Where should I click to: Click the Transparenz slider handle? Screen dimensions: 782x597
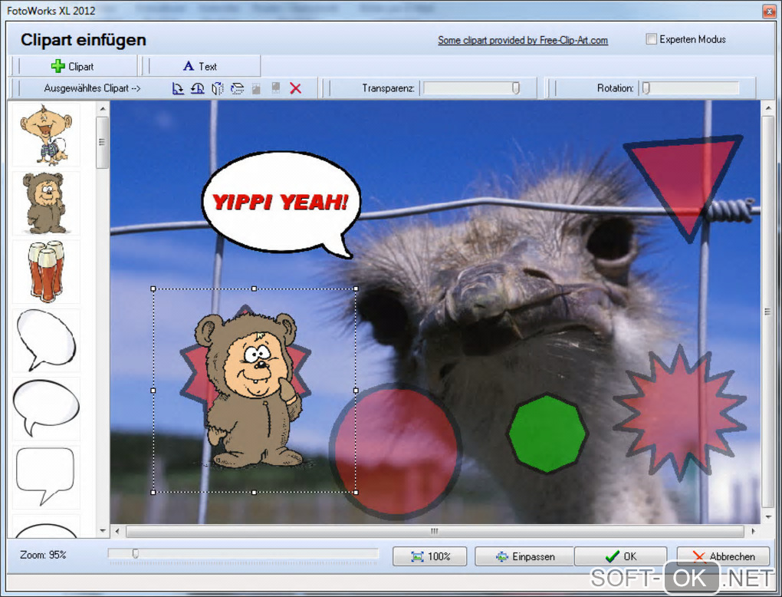(x=516, y=87)
